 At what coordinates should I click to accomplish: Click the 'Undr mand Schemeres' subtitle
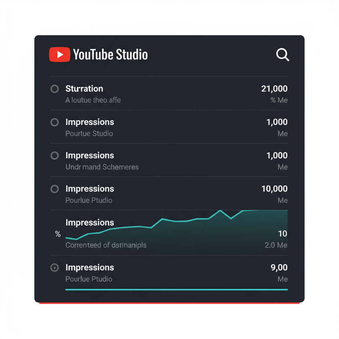click(x=102, y=167)
